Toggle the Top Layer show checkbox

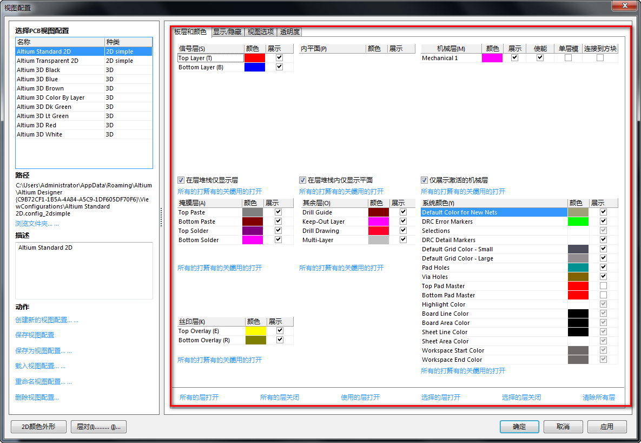tap(279, 58)
